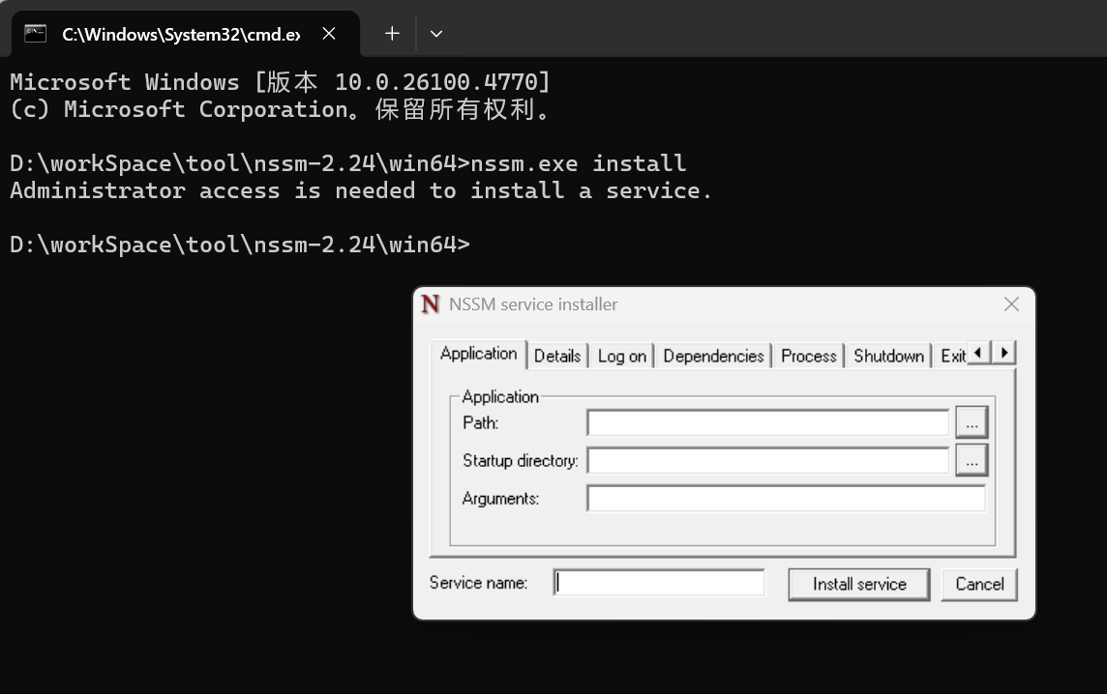
Task: Click the Path browse ellipsis button
Action: point(971,421)
